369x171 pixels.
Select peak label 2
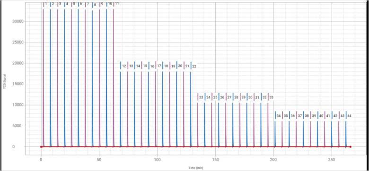pyautogui.click(x=53, y=4)
